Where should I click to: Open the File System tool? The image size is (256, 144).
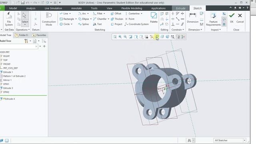pyautogui.click(x=9, y=19)
